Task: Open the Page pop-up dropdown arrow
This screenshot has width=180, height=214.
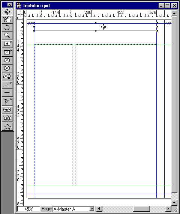Action: coord(92,209)
